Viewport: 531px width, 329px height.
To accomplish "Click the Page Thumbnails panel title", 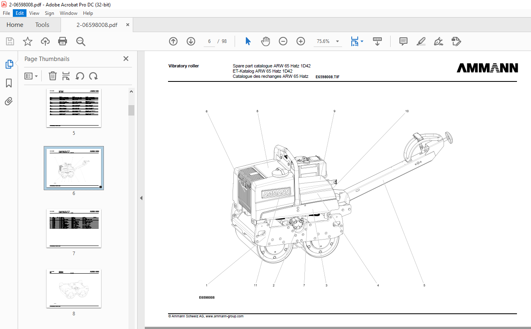I will point(47,59).
